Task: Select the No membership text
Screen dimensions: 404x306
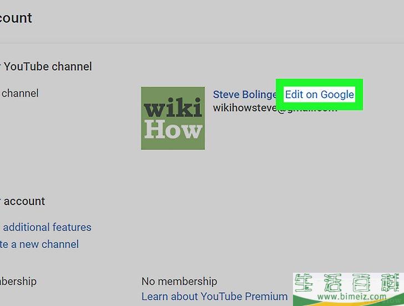Action: pos(179,281)
